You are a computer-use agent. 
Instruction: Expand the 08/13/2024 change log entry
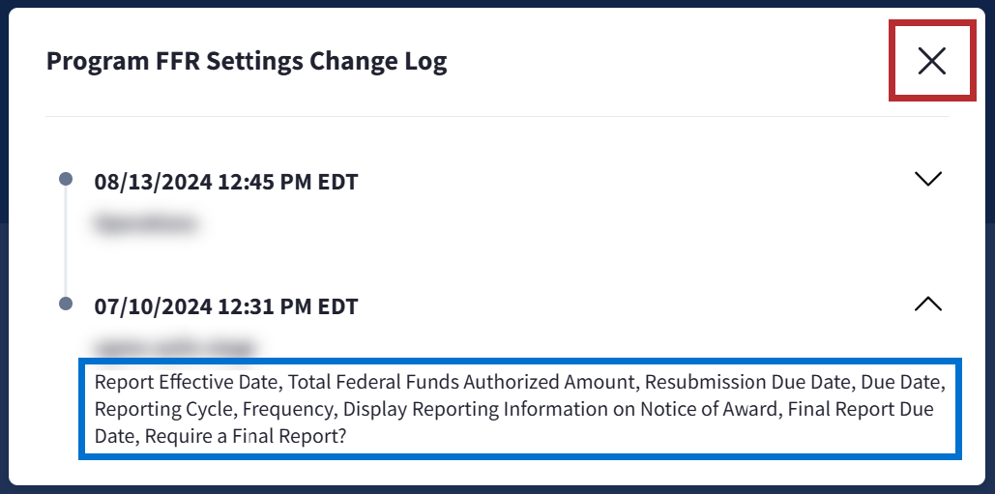click(927, 179)
